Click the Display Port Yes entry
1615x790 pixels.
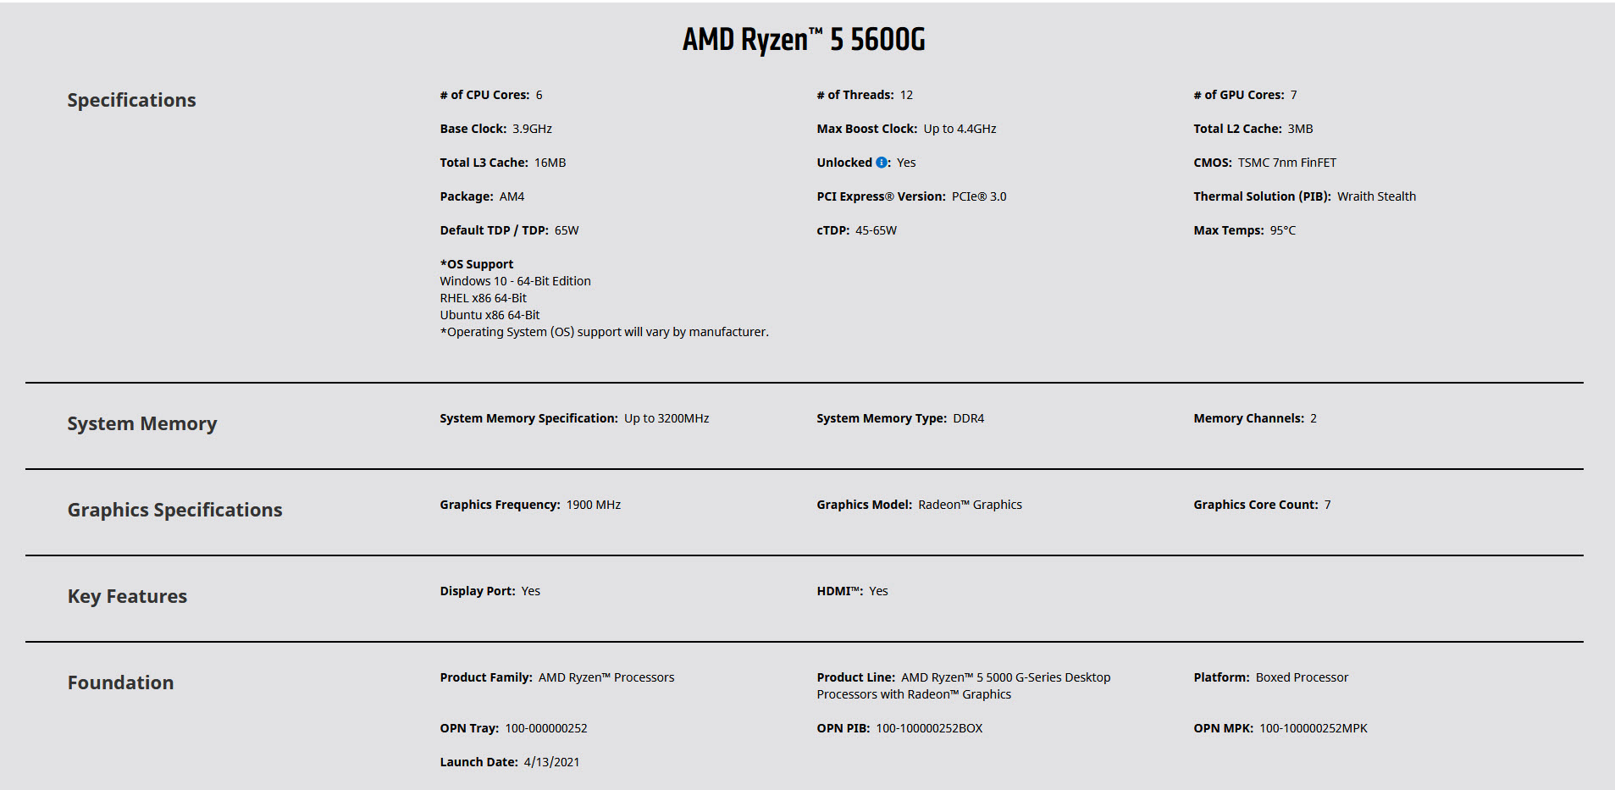tap(489, 591)
